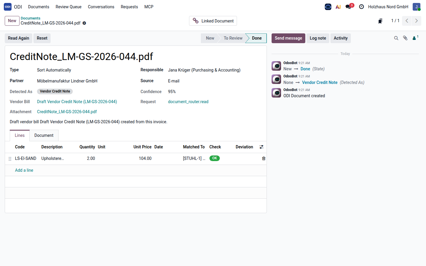The width and height of the screenshot is (426, 266).
Task: Click the OK check badge in the line
Action: [x=214, y=158]
